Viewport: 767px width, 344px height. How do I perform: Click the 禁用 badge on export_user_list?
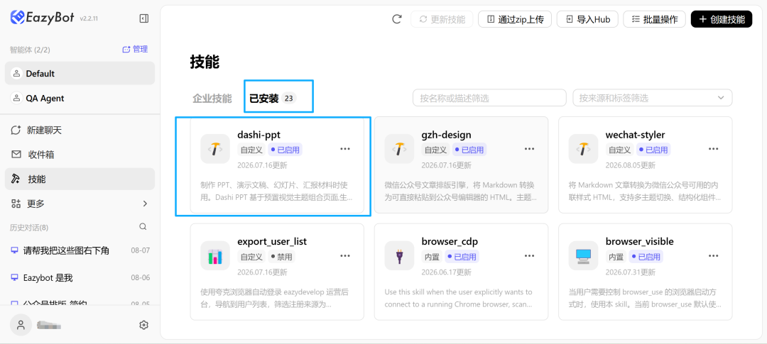click(281, 257)
